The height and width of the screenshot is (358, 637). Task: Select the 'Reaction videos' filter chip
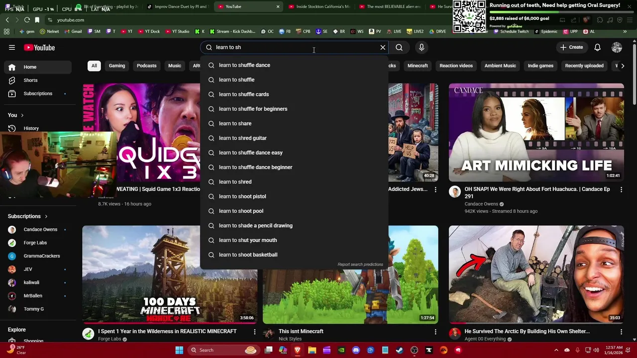coord(456,66)
